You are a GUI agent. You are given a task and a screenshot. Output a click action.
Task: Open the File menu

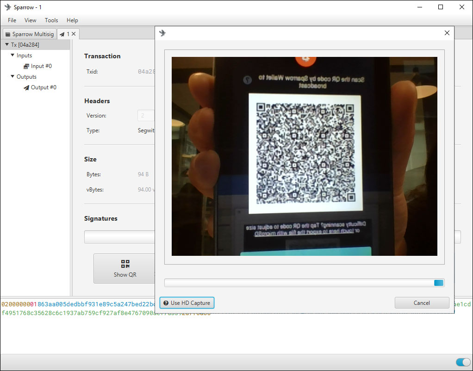[x=12, y=20]
